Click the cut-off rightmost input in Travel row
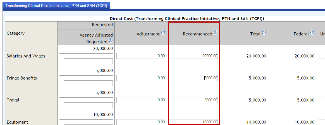Viewport: 325px width, 125px height. (322, 100)
